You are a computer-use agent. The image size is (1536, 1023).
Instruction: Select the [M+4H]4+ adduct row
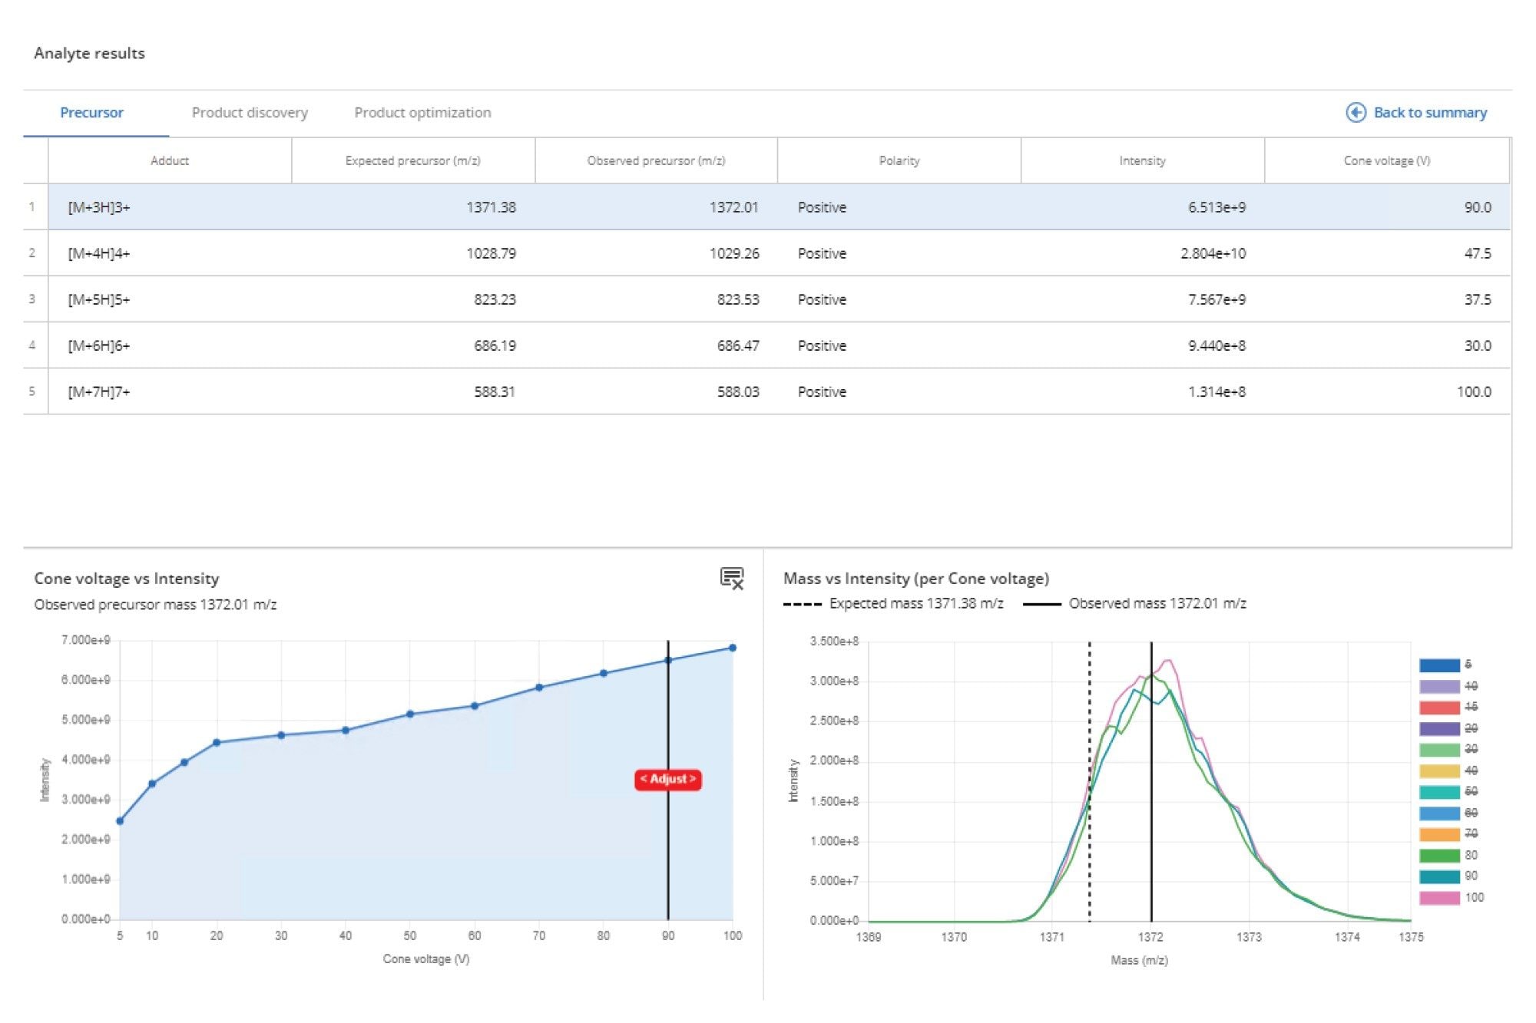[99, 253]
